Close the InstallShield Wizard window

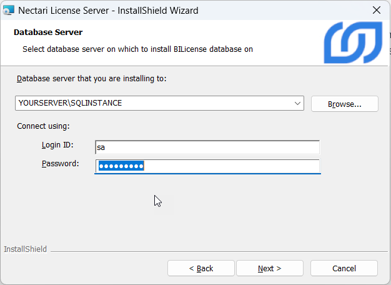[377, 10]
